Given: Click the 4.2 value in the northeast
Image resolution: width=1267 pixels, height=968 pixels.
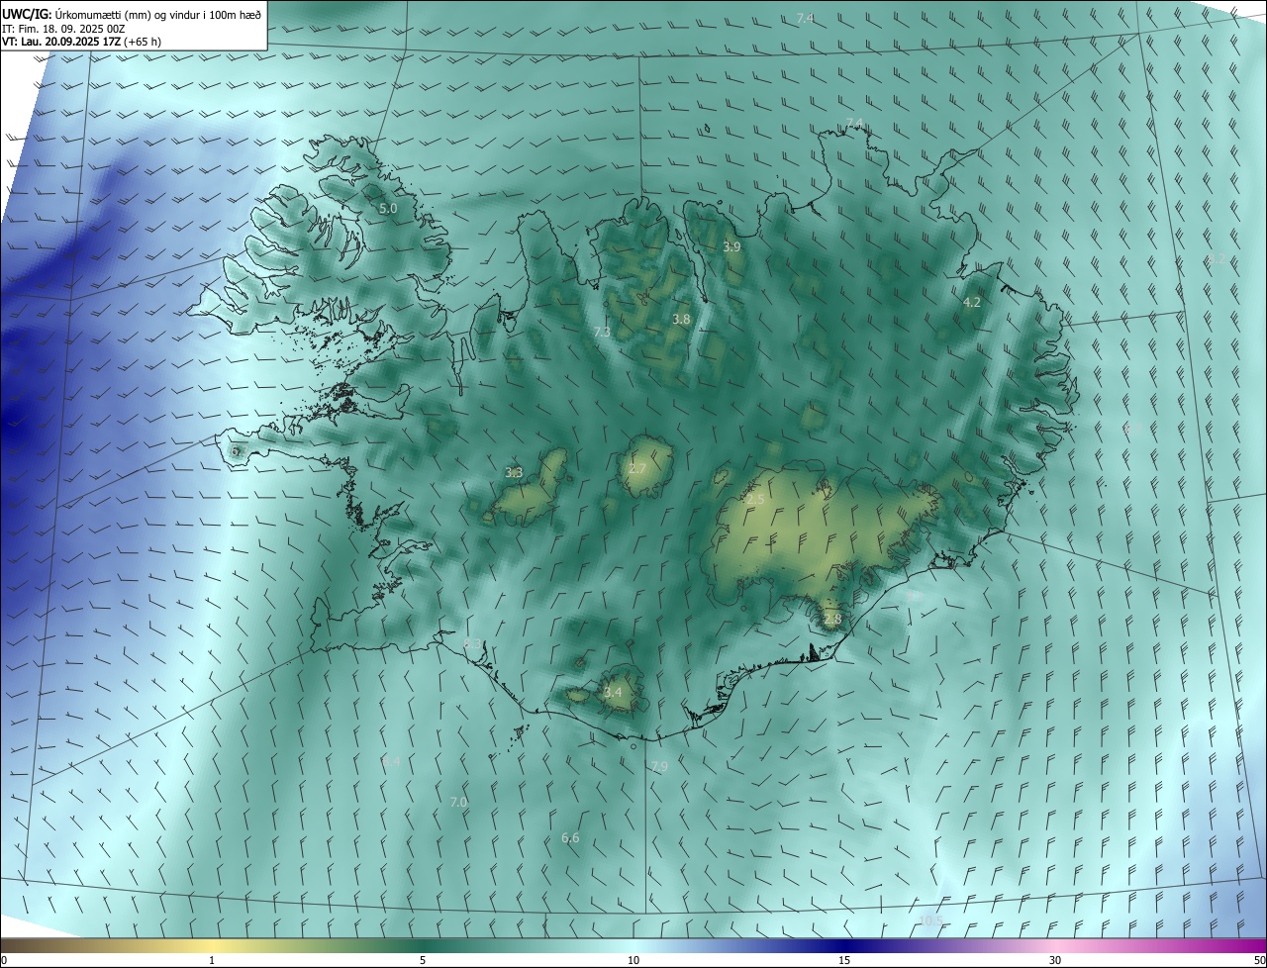Looking at the screenshot, I should pyautogui.click(x=972, y=303).
